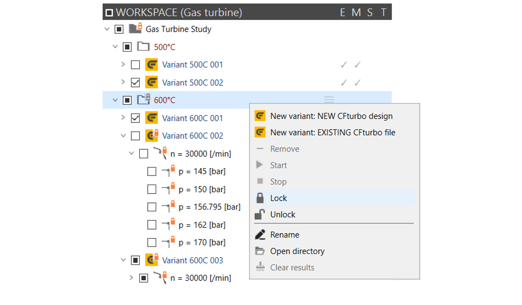Click CFturbo icon beside New variant: NEW design
The width and height of the screenshot is (522, 305).
click(260, 116)
